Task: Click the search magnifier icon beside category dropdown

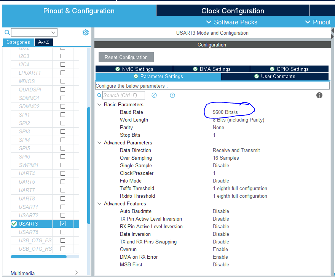Action: tap(7, 32)
